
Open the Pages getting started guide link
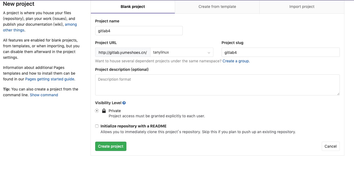(50, 79)
